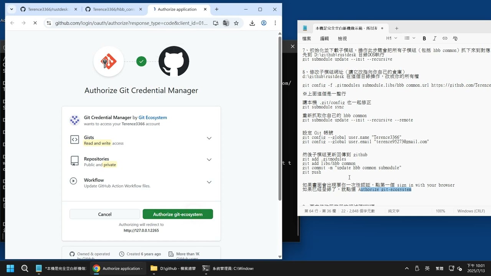Viewport: 491px width, 276px height.
Task: Click the Repositories book icon
Action: pyautogui.click(x=74, y=161)
